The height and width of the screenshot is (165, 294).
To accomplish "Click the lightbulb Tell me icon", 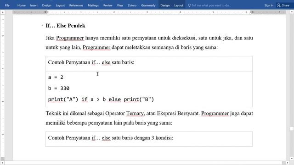I will tap(189, 5).
